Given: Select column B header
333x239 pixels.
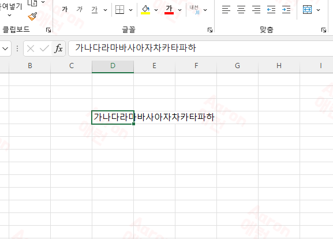Looking at the screenshot, I should [x=30, y=66].
